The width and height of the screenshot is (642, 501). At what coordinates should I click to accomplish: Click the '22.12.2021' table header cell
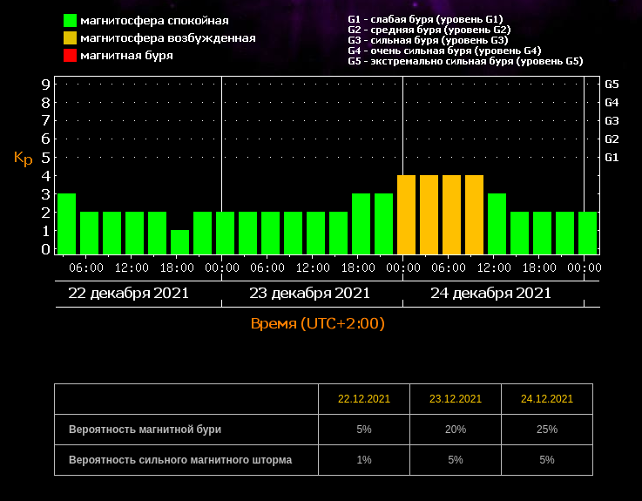pyautogui.click(x=364, y=399)
